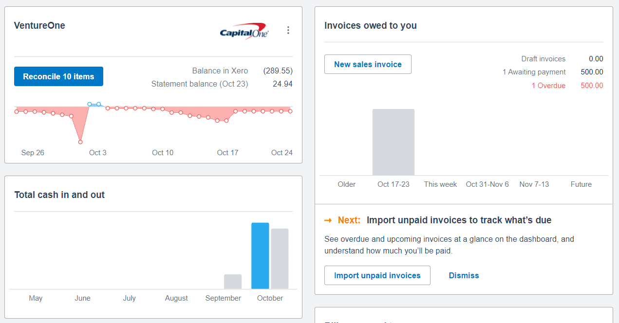
Task: Click the Oct 24 chart axis label
Action: tap(282, 153)
